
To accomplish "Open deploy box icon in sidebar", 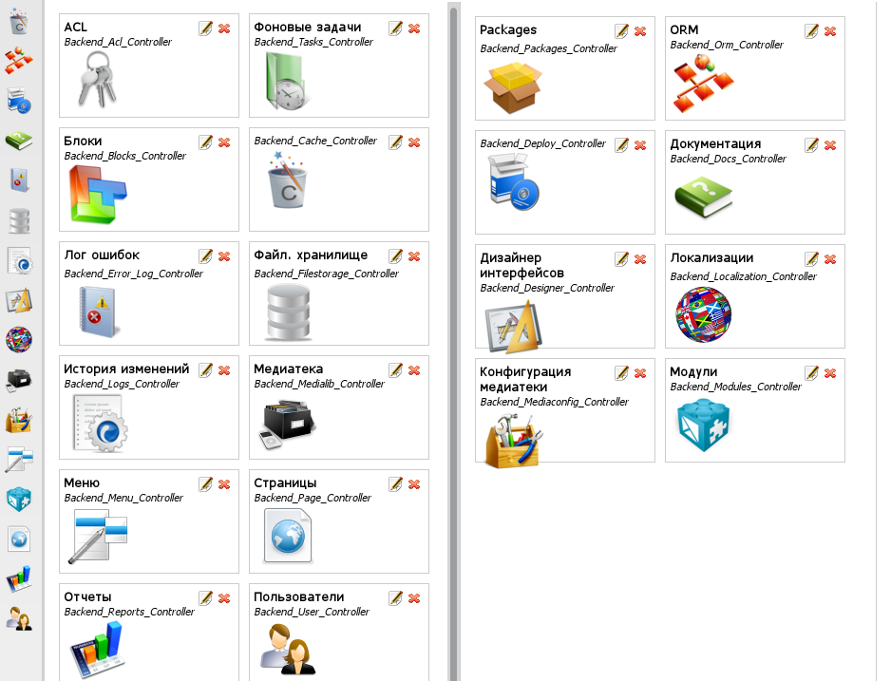I will tap(19, 101).
